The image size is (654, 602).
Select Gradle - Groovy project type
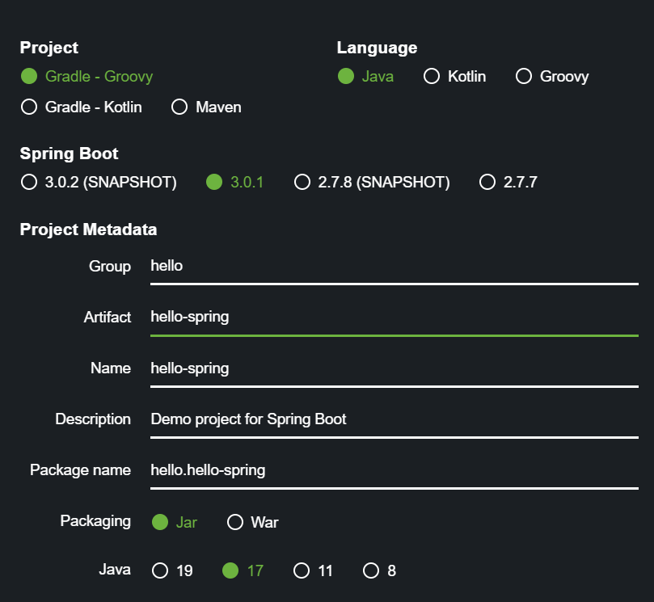pyautogui.click(x=29, y=77)
